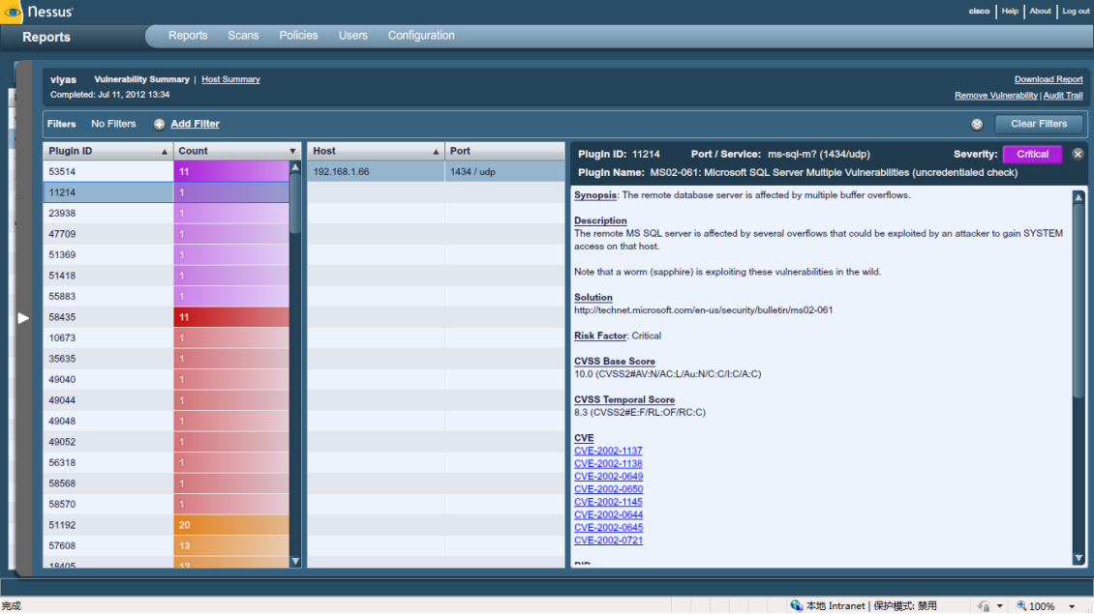
Task: Open the CVE-2002-1138 link
Action: (608, 463)
